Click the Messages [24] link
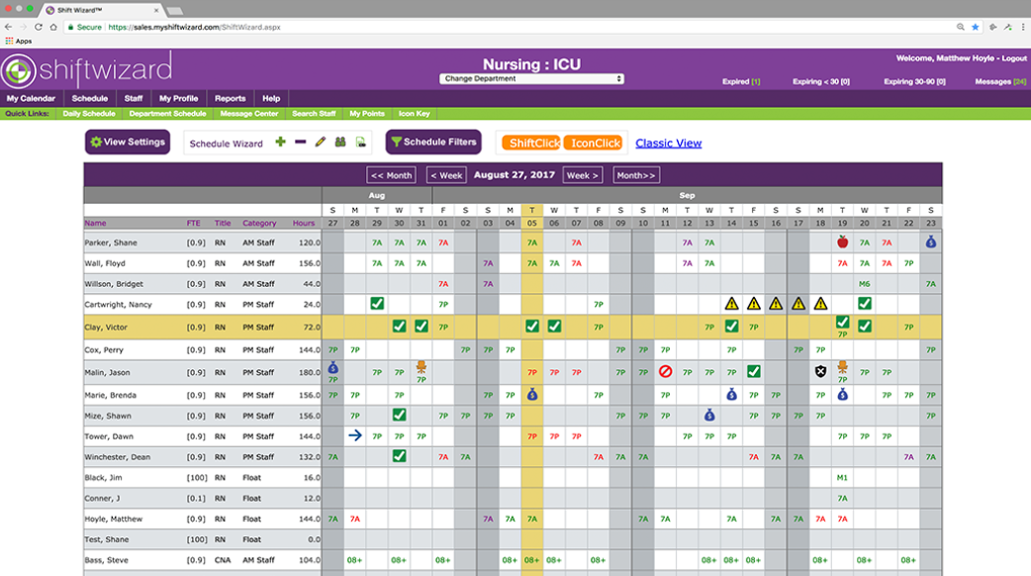Viewport: 1031px width, 576px height. (x=1002, y=80)
